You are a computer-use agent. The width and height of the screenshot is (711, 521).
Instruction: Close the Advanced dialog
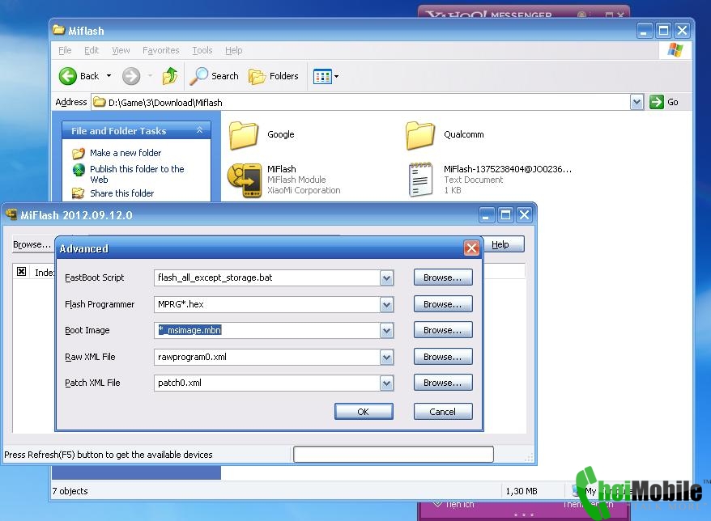471,248
